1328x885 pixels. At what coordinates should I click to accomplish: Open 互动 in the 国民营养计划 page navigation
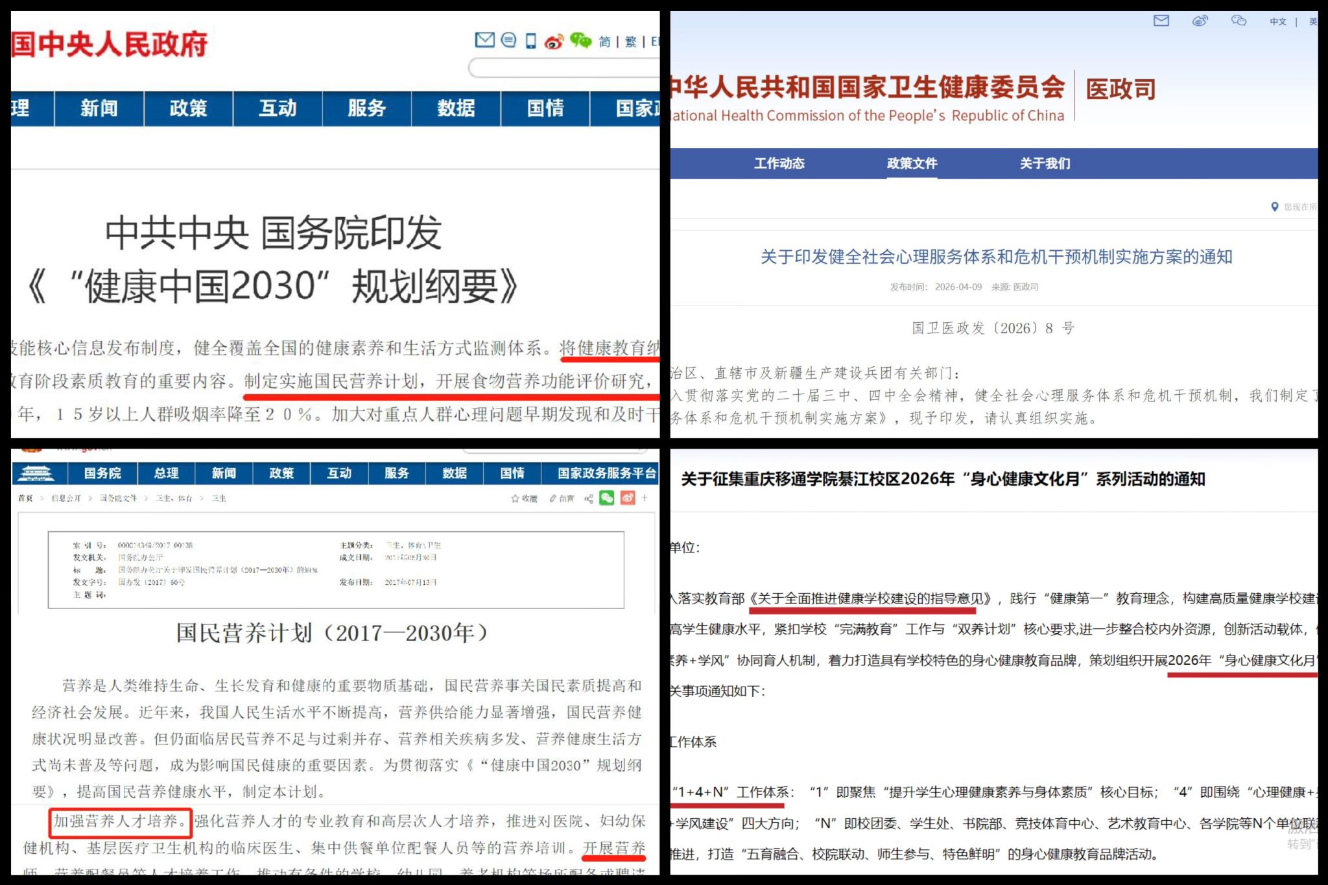click(339, 473)
